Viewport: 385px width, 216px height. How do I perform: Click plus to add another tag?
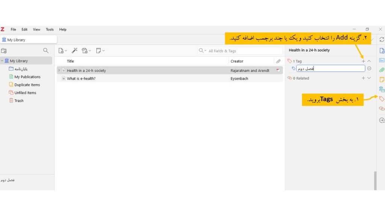363,61
